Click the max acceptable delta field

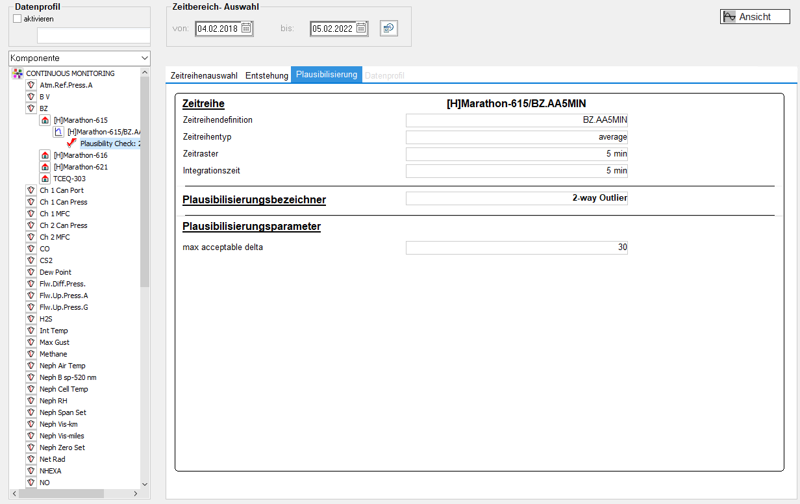516,247
